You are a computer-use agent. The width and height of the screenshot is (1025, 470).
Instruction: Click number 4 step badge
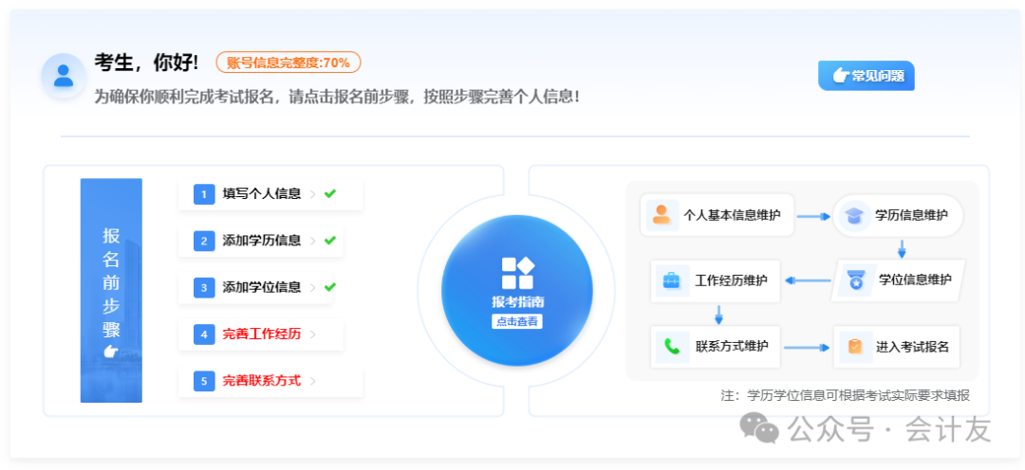(x=204, y=334)
